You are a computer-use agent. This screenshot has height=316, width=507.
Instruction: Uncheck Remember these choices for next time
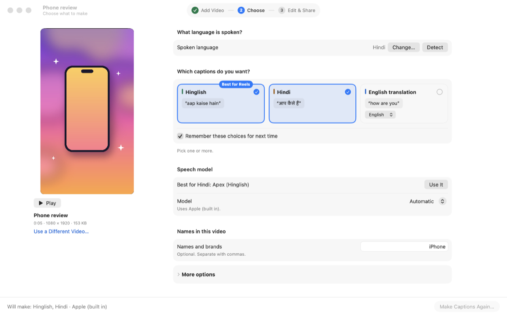coord(180,136)
